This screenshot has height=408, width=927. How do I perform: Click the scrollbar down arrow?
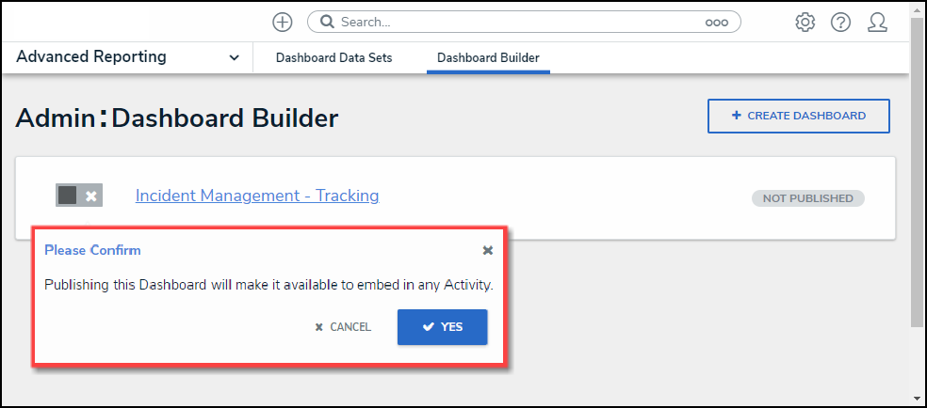(x=917, y=398)
